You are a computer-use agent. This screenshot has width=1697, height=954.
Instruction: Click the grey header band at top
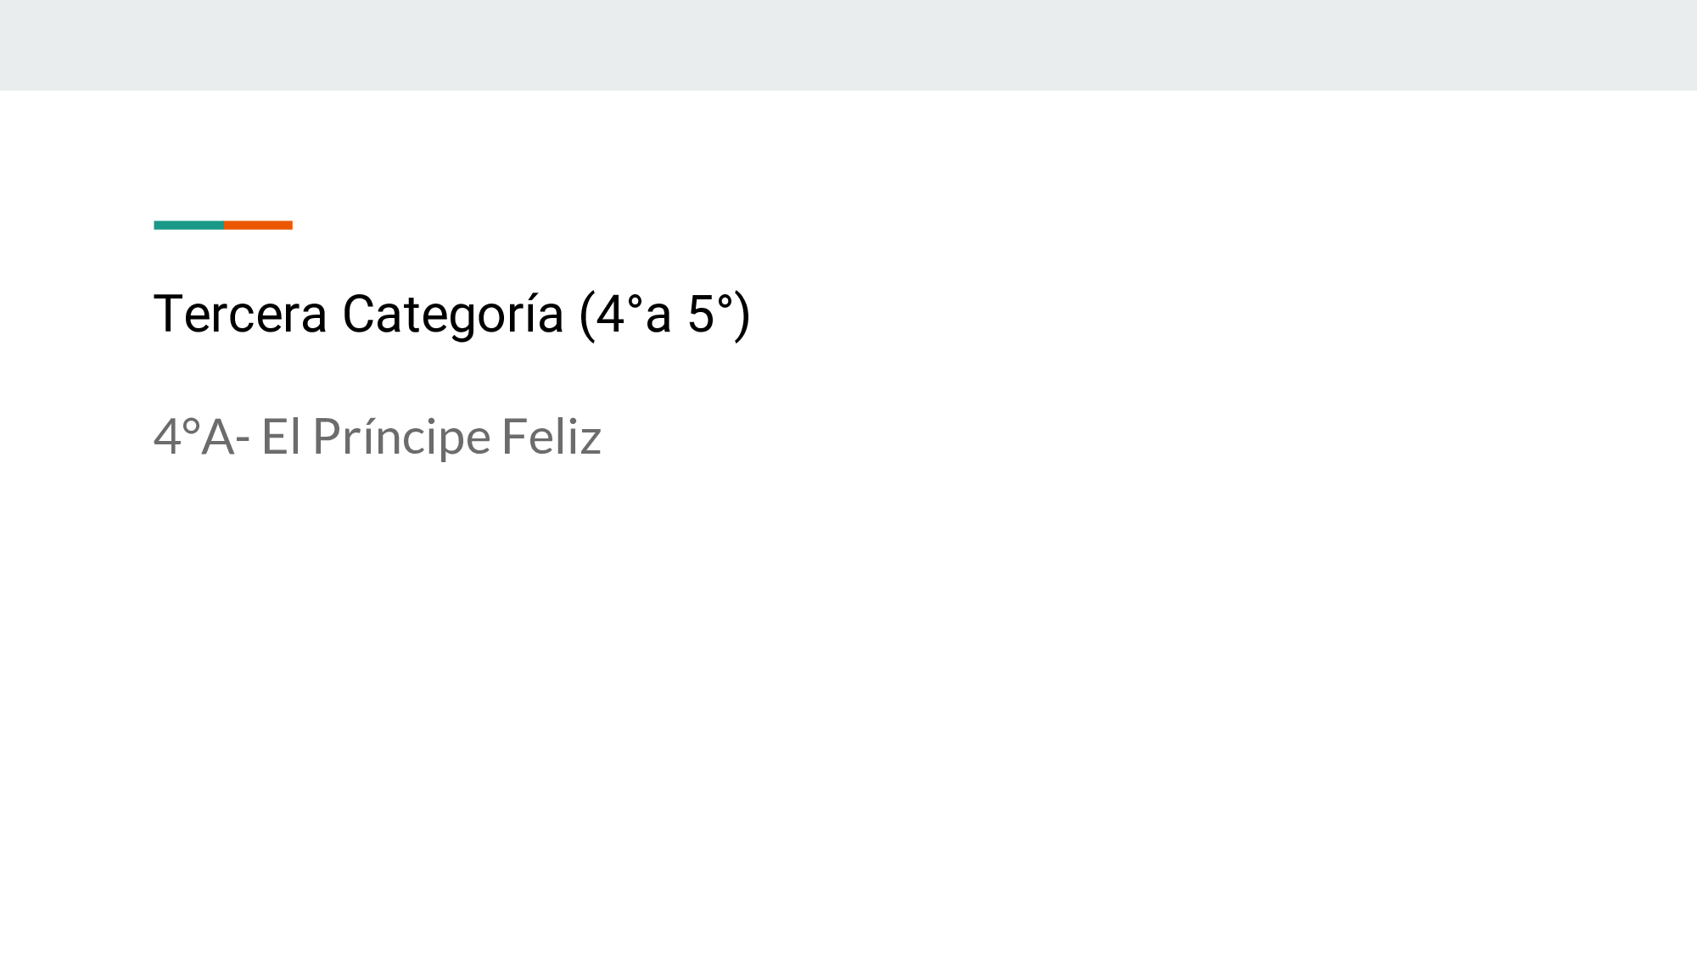coord(848,45)
